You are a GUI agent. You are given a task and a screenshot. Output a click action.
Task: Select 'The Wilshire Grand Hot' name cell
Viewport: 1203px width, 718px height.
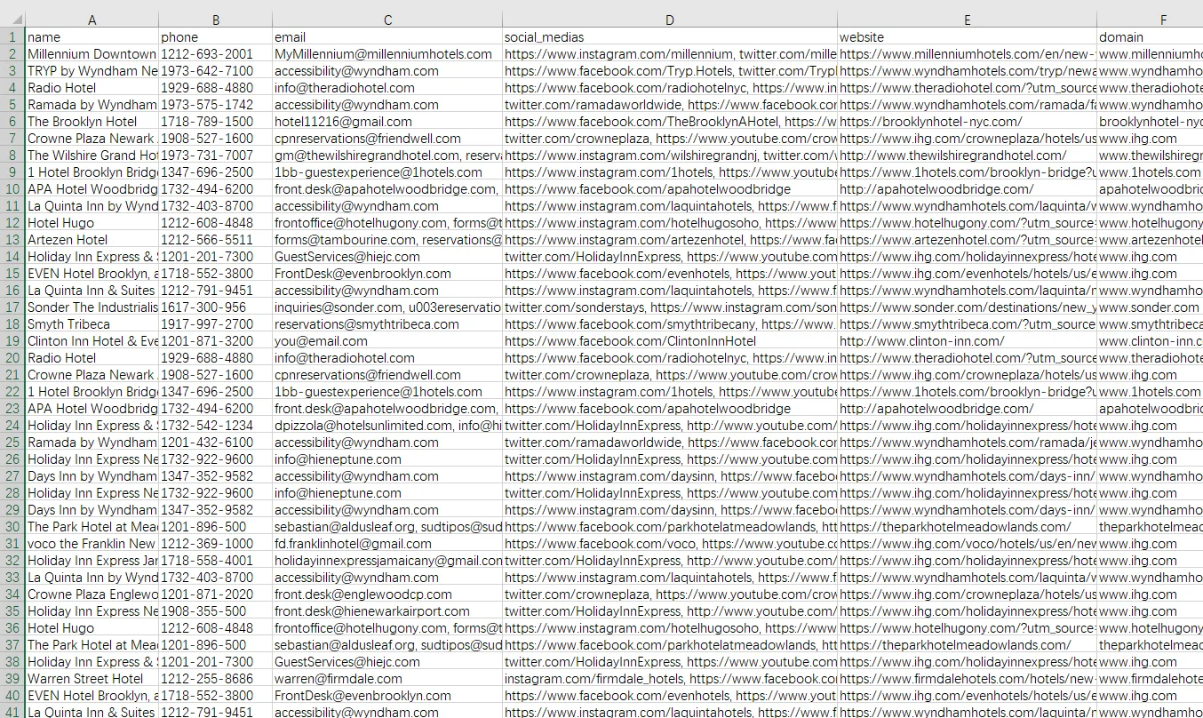tap(92, 156)
